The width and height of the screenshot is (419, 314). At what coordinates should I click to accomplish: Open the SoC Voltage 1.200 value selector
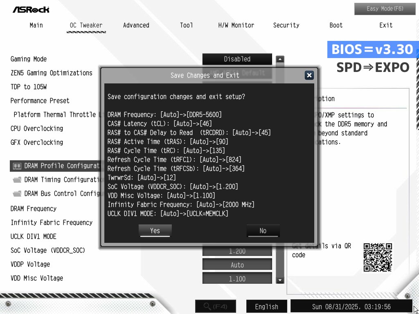pyautogui.click(x=237, y=251)
